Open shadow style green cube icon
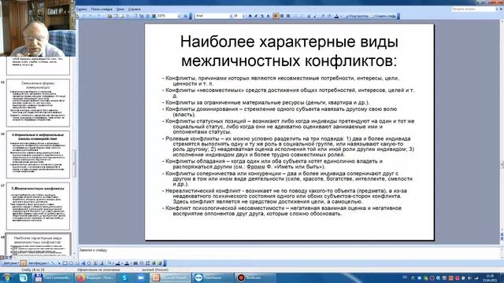The image size is (504, 283). pos(154,263)
